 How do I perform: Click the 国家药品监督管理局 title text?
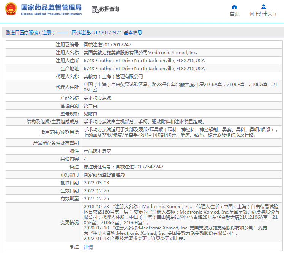pyautogui.click(x=51, y=7)
